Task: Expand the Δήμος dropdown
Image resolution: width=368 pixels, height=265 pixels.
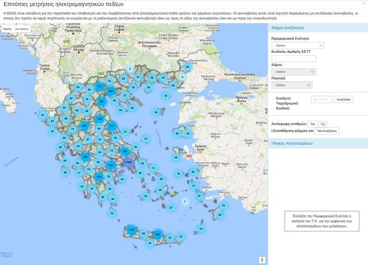Action: coord(293,71)
